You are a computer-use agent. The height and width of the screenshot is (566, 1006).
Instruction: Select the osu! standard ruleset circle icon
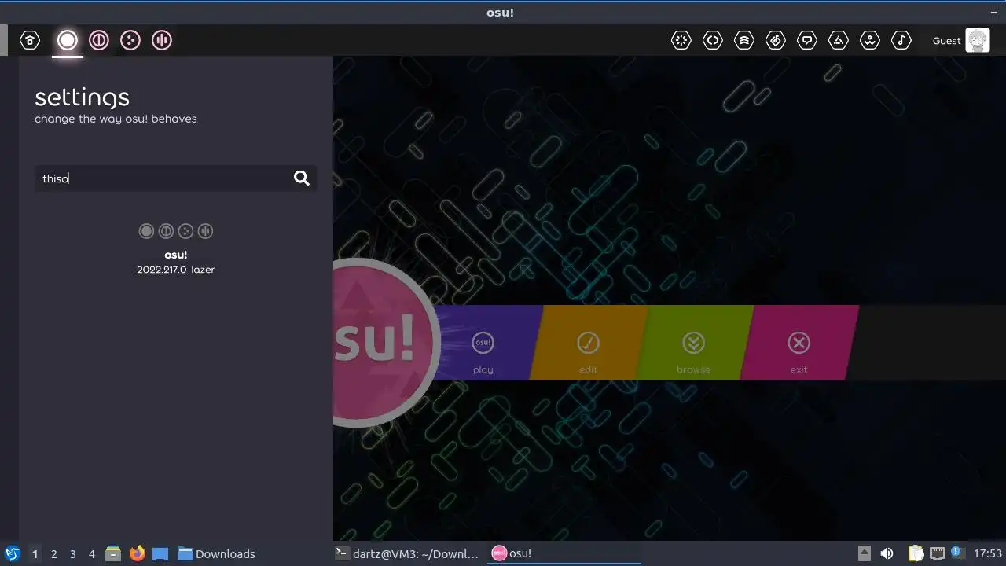coord(68,40)
